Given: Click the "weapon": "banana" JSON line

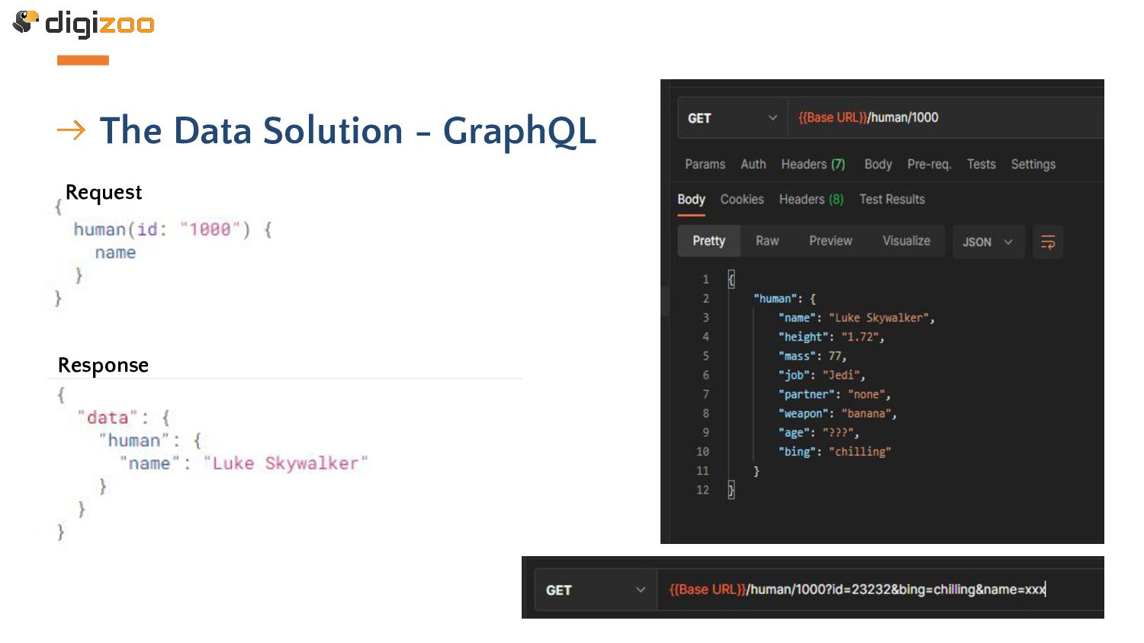Looking at the screenshot, I should (837, 413).
